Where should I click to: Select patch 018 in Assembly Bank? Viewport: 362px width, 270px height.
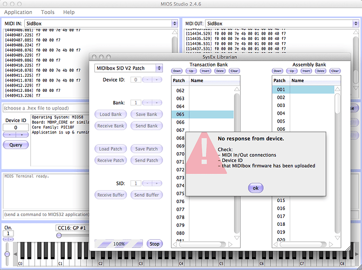coord(303,224)
